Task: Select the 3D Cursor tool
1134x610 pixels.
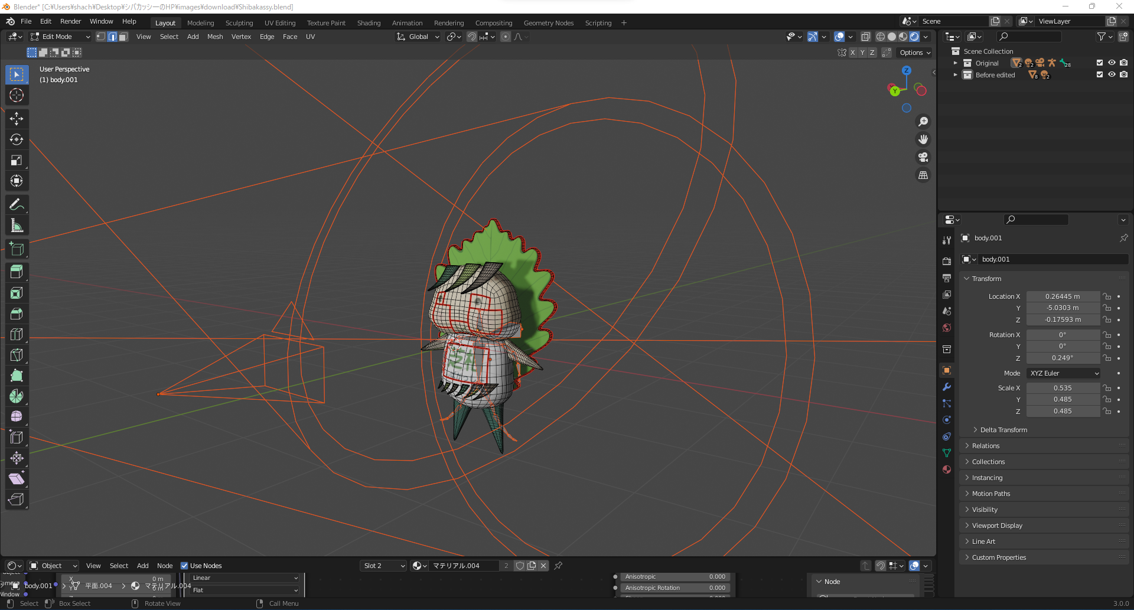Action: (17, 95)
